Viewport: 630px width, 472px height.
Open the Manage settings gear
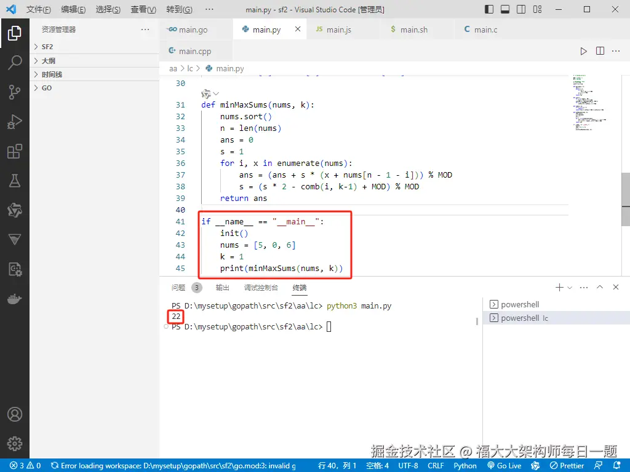pyautogui.click(x=15, y=444)
